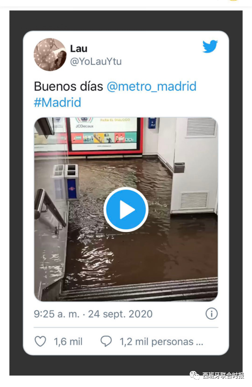This screenshot has width=252, height=387.
Task: Play the flooded metro video
Action: 126,210
